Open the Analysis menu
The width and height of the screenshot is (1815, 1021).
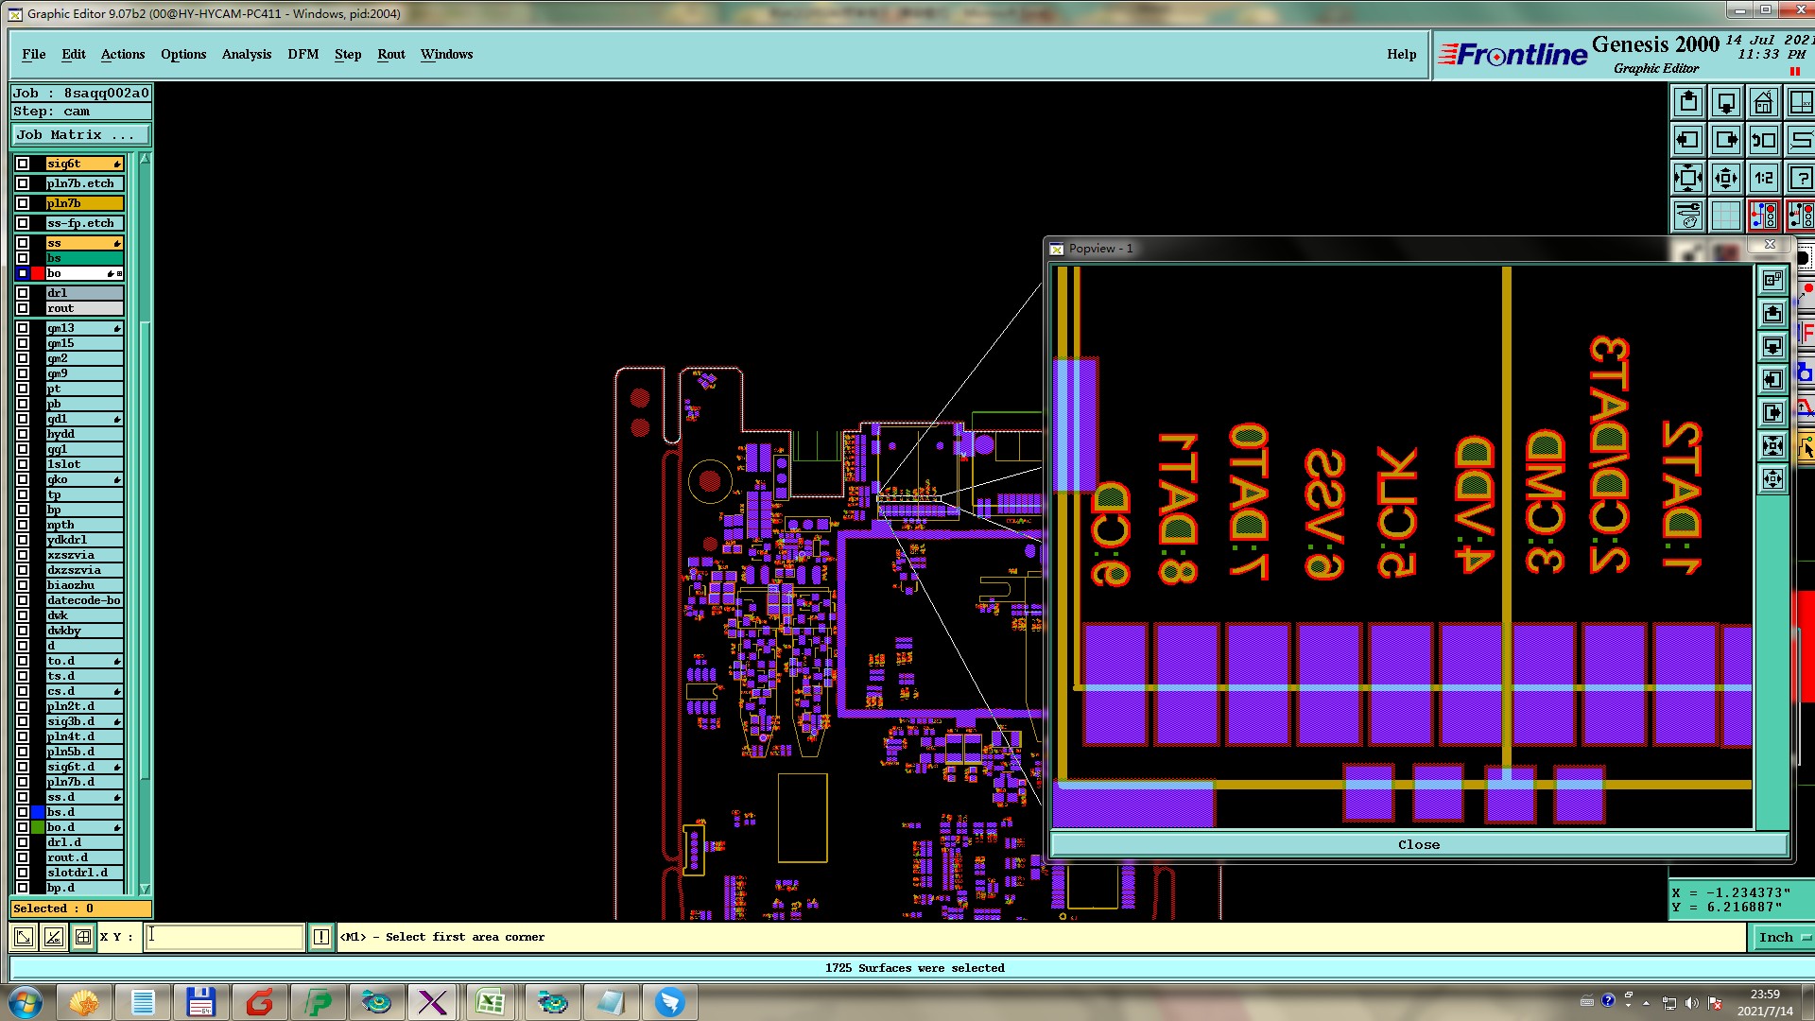(x=246, y=54)
